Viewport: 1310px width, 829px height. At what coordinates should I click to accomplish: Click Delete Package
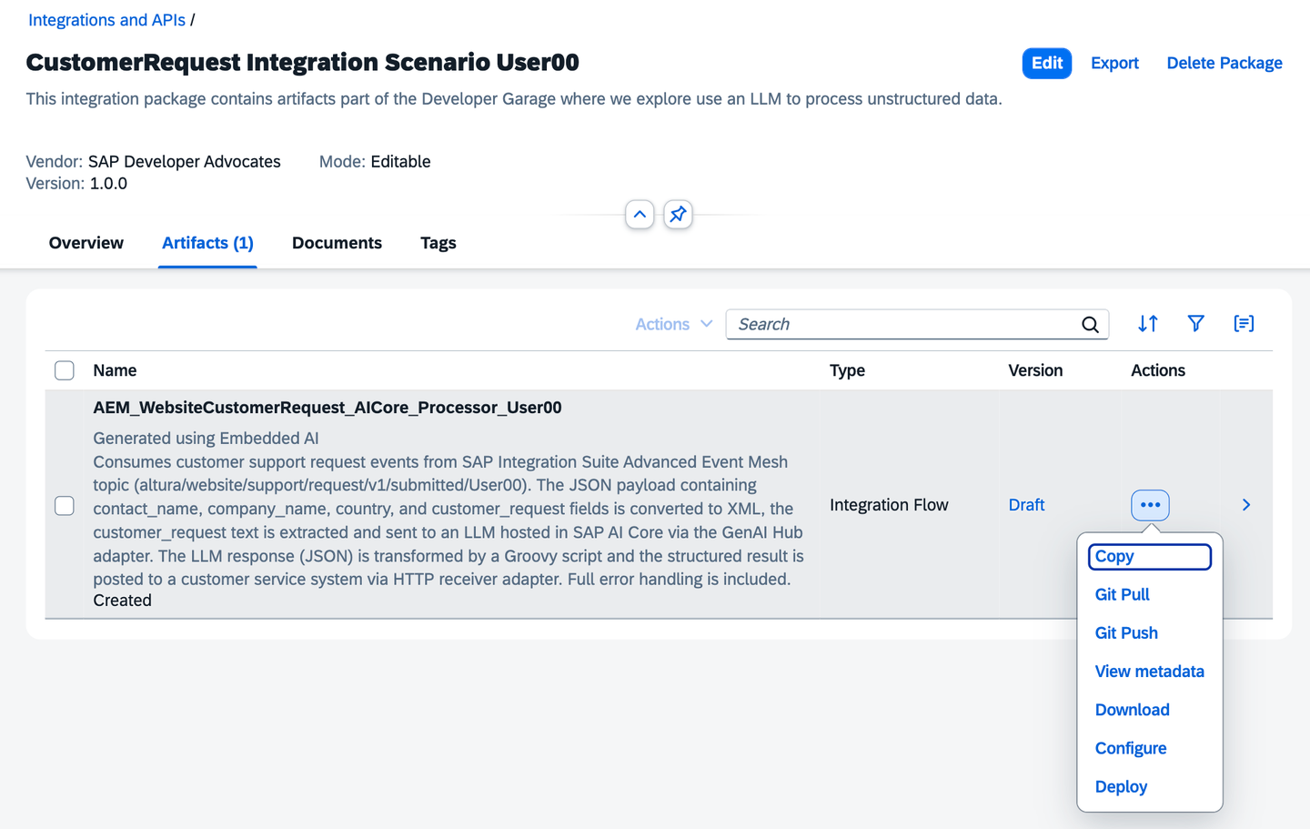click(1224, 64)
